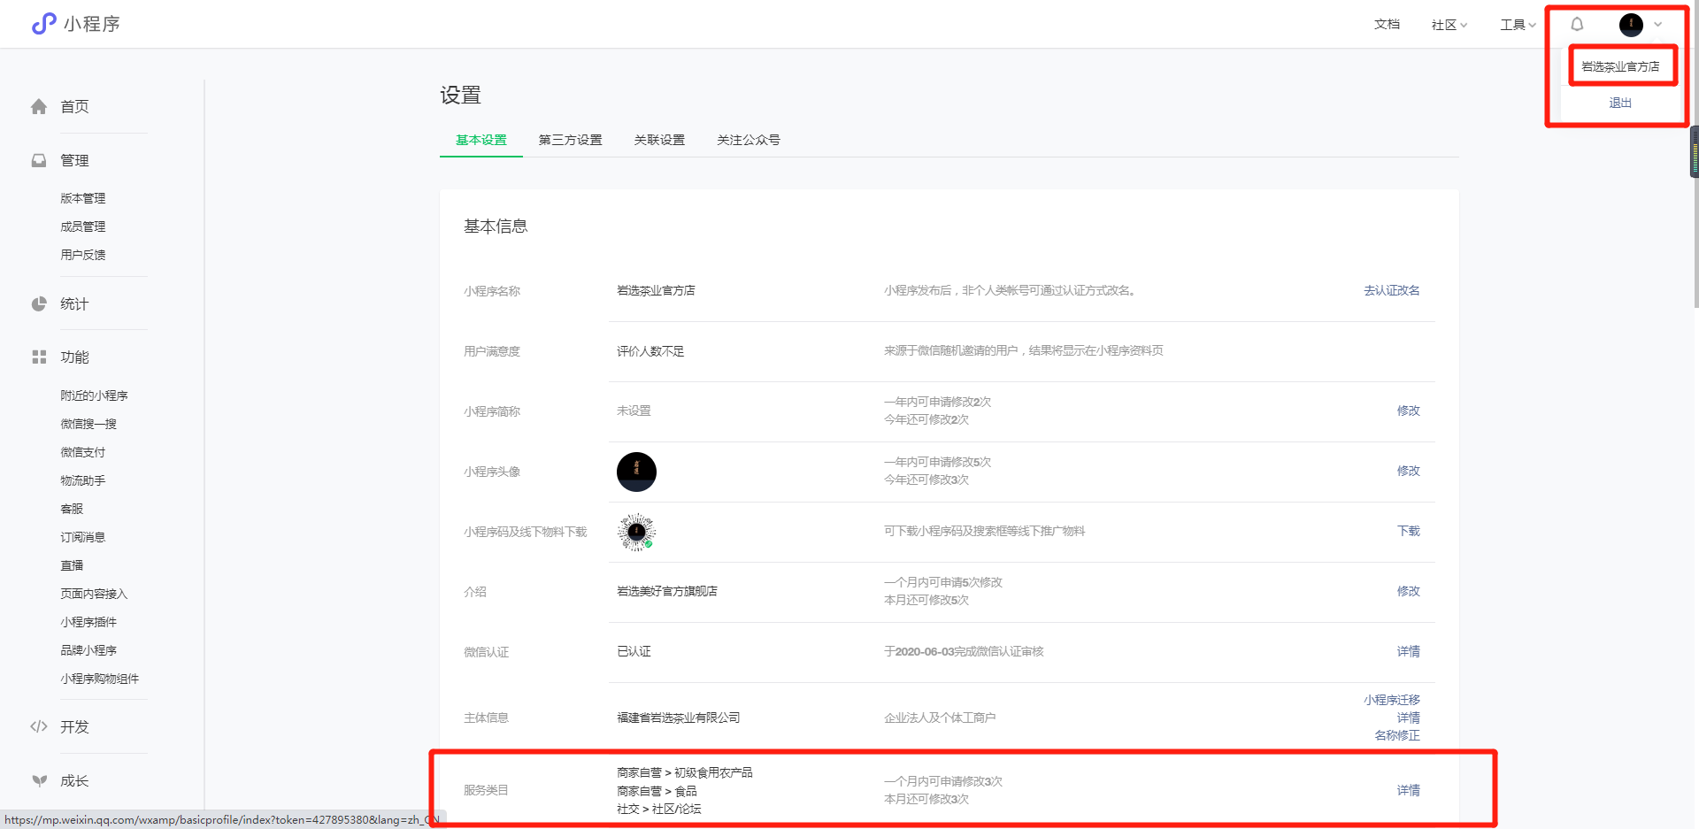Open notifications with the bell icon
The height and width of the screenshot is (829, 1699).
click(x=1577, y=25)
